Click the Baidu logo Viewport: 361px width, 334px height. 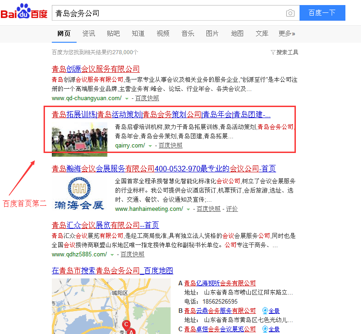(x=24, y=12)
